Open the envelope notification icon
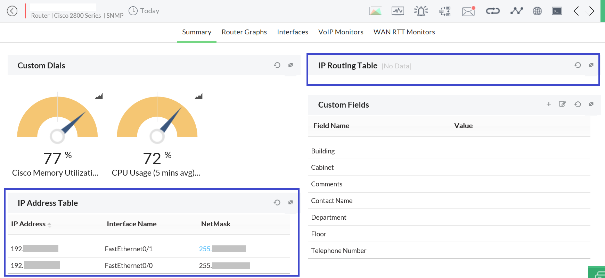 (x=468, y=11)
